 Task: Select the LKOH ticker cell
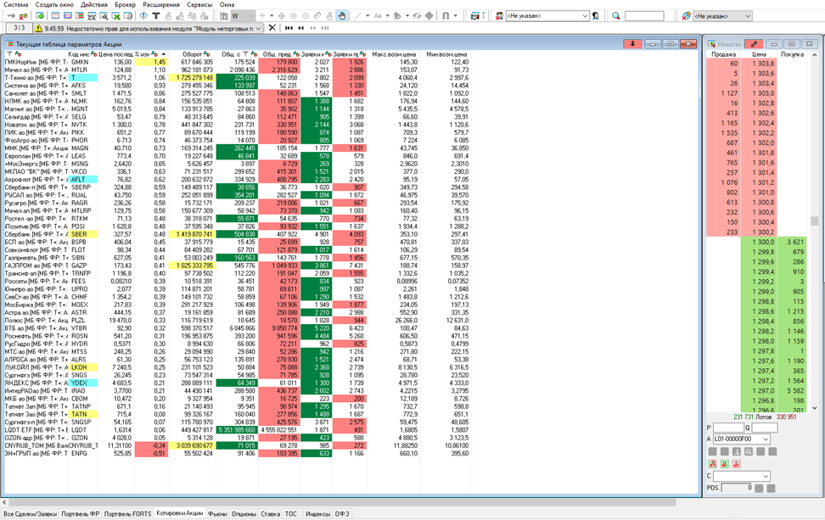[x=83, y=367]
